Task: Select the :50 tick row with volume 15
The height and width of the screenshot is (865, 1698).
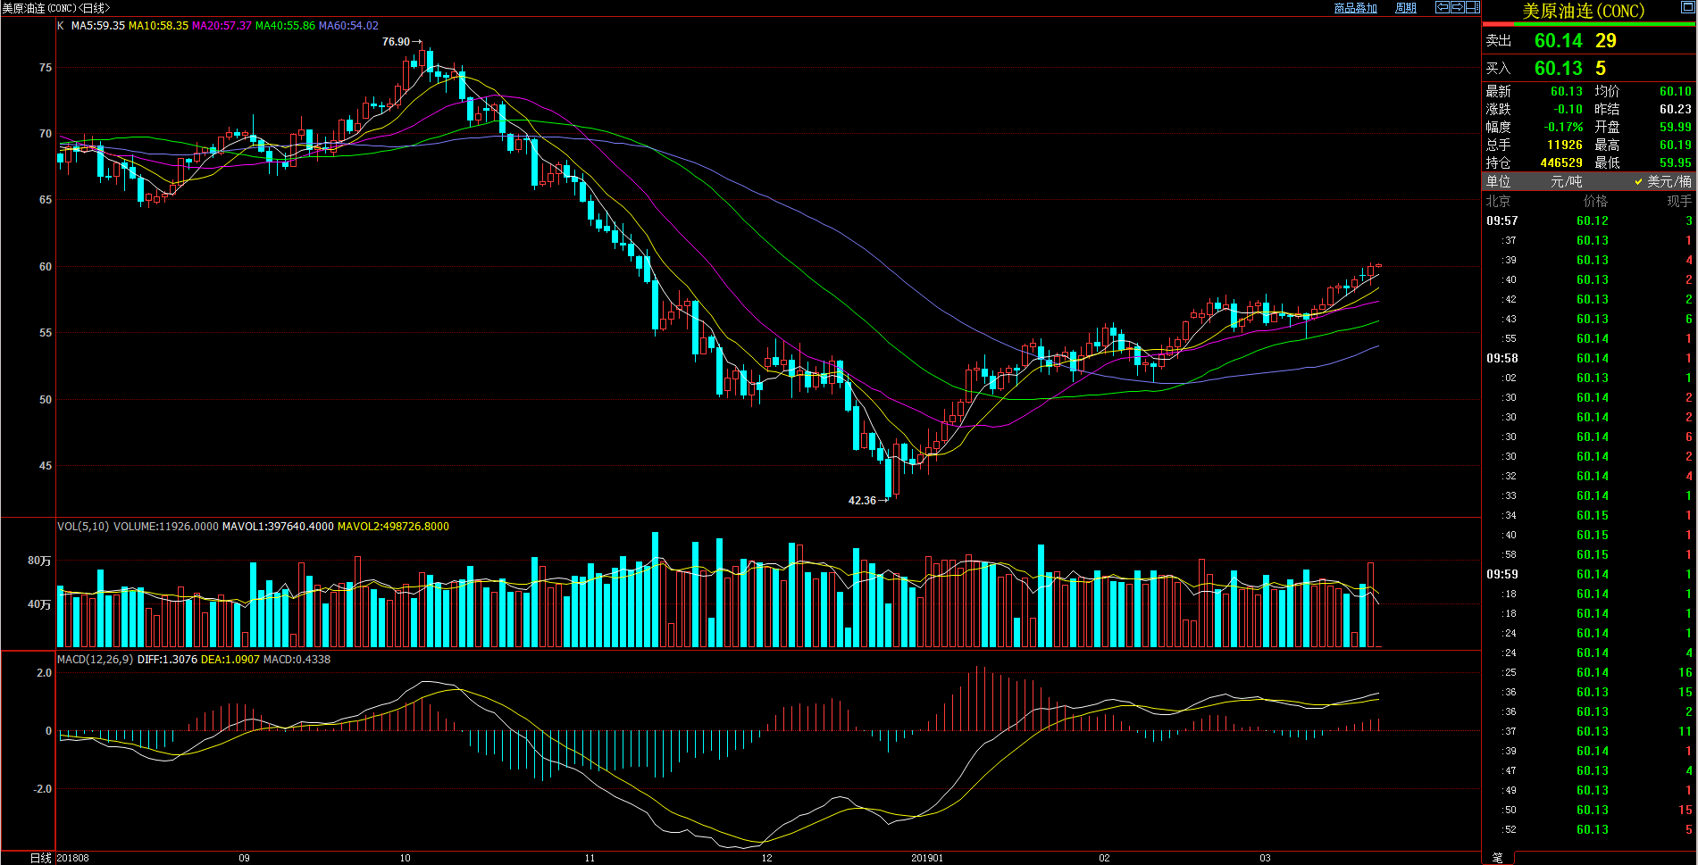Action: 1589,811
